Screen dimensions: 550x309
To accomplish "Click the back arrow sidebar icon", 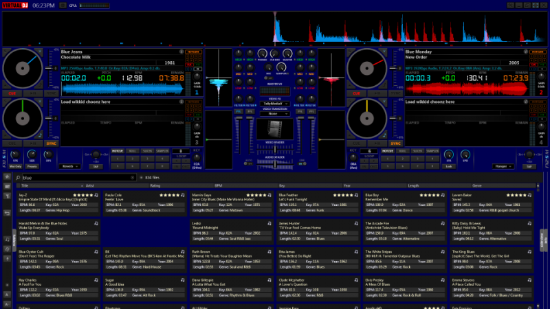I will pos(7,213).
